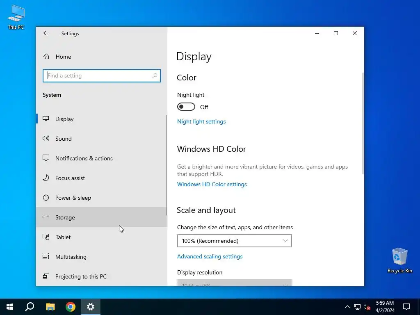Screen dimensions: 420x315
Task: Turn on the Night light toggle
Action: pos(186,107)
